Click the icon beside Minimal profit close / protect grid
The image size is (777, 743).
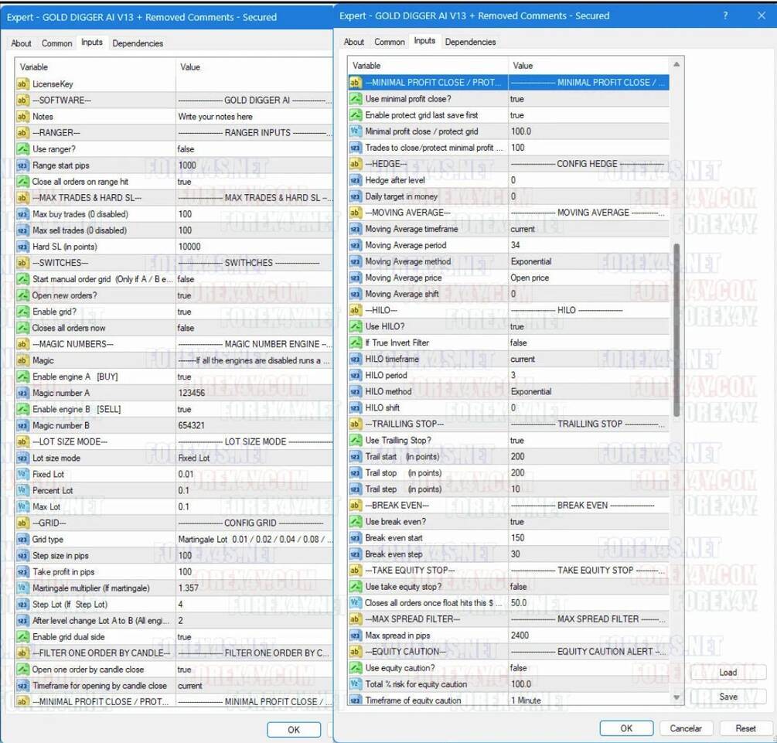pos(356,131)
